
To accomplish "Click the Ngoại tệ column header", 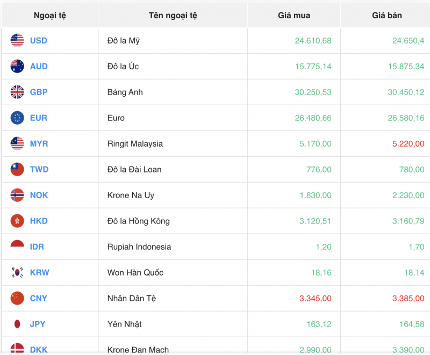I will pyautogui.click(x=51, y=15).
